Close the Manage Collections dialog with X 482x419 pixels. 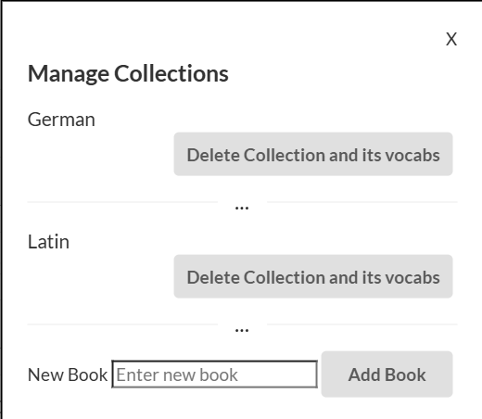[451, 39]
